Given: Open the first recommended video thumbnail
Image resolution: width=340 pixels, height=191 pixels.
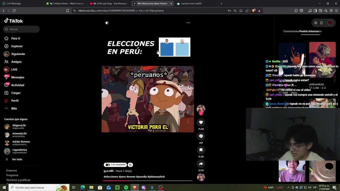Looking at the screenshot, I should click(x=292, y=59).
